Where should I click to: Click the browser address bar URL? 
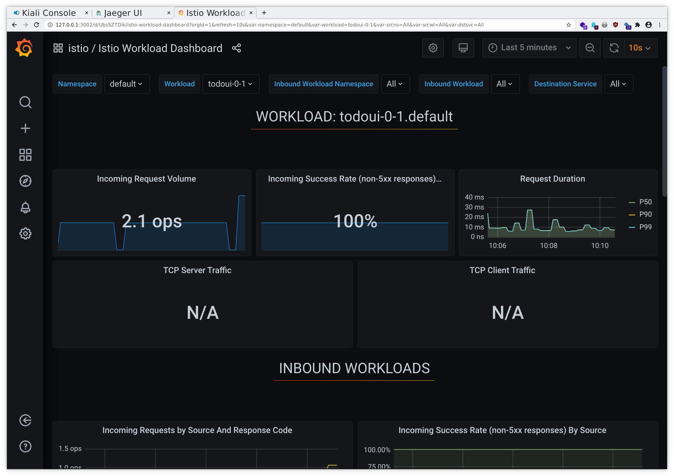pos(270,25)
